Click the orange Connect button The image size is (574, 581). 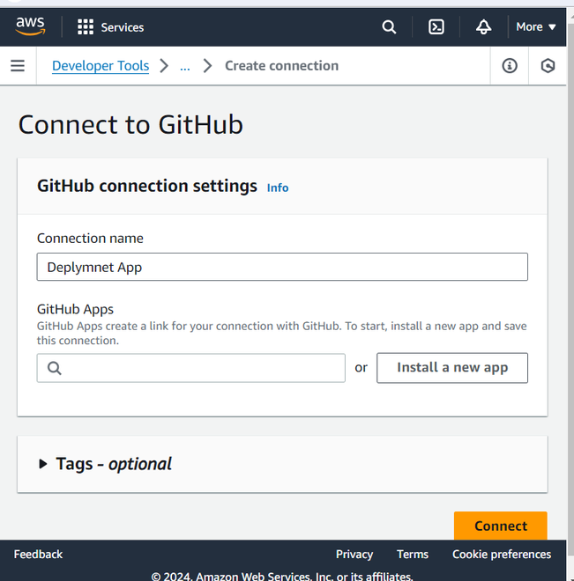500,526
